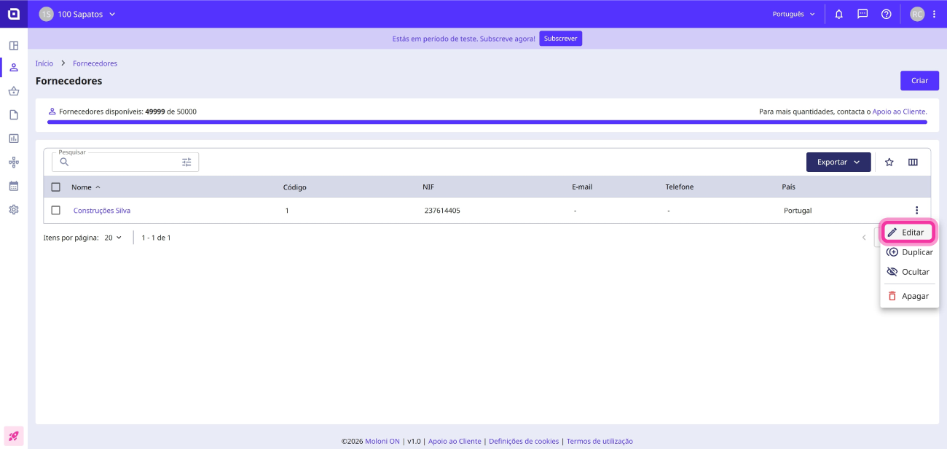Click the Criar button
Viewport: 947px width, 449px height.
pos(919,81)
